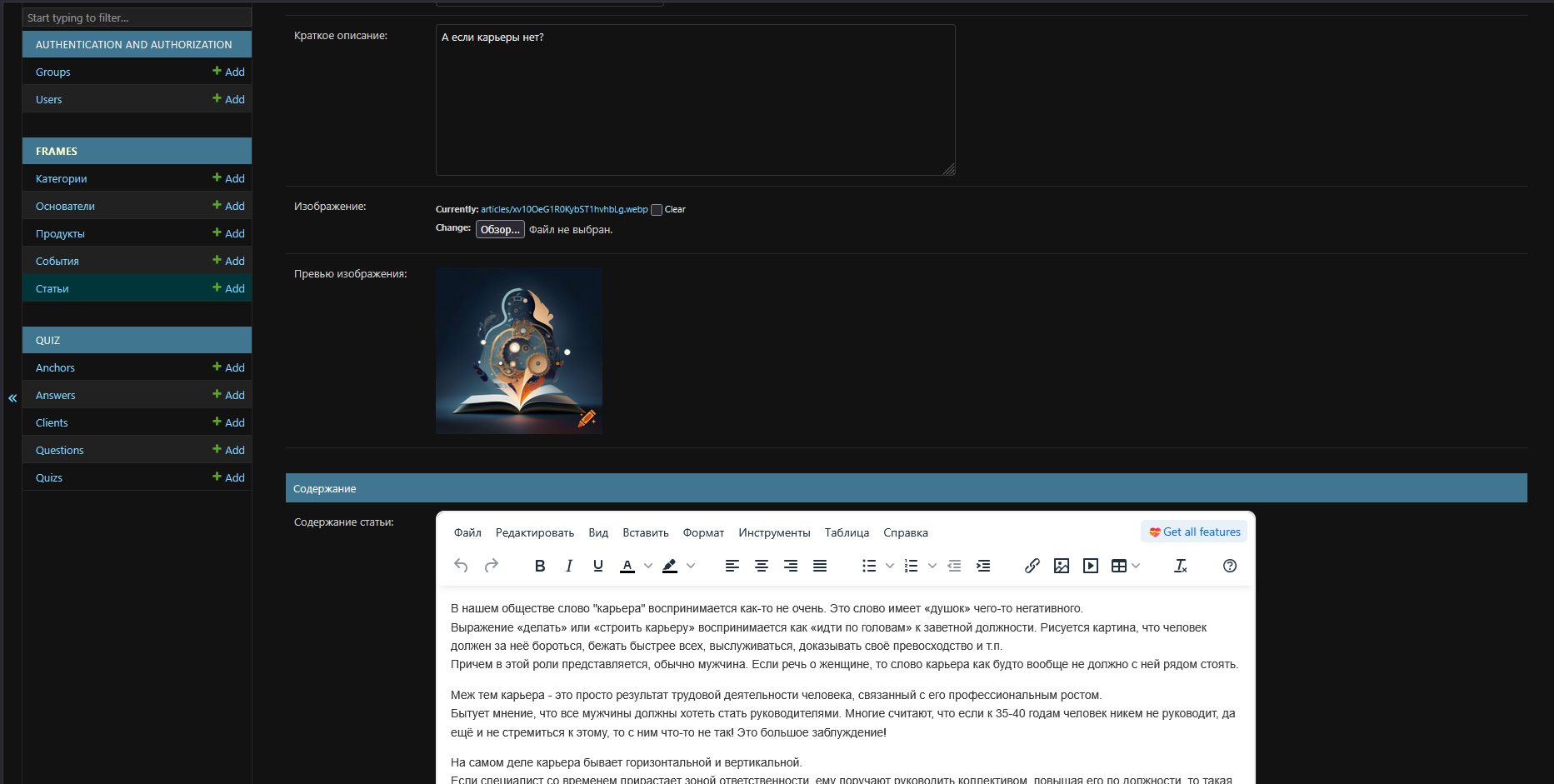Open the Формат menu
The image size is (1554, 784).
[x=703, y=532]
